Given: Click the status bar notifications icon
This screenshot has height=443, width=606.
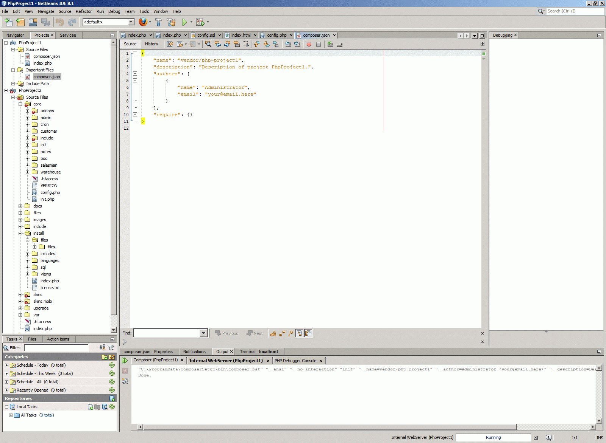Looking at the screenshot, I should (x=549, y=437).
